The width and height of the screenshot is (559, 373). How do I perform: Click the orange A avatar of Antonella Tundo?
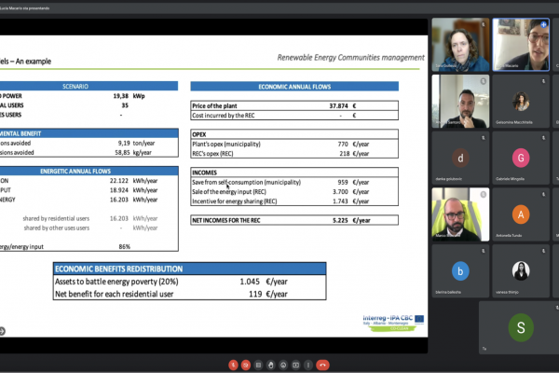[x=521, y=214]
